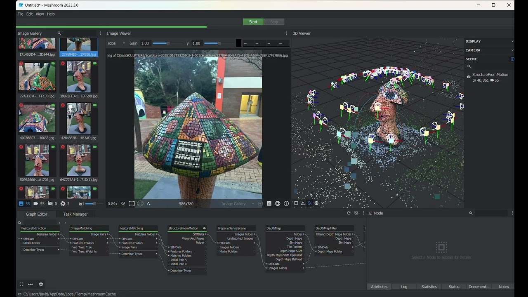The width and height of the screenshot is (528, 297).
Task: Toggle the lens distortion grid viewer icon
Action: coord(132,204)
